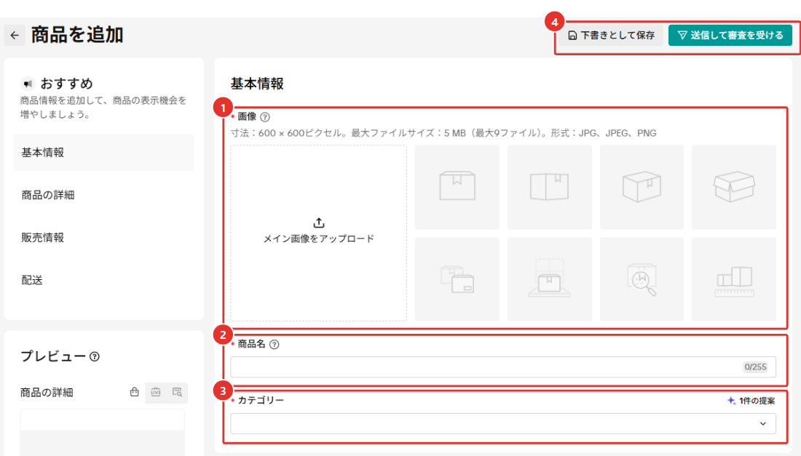801x456 pixels.
Task: Click 送信して審査を受ける button
Action: point(730,35)
